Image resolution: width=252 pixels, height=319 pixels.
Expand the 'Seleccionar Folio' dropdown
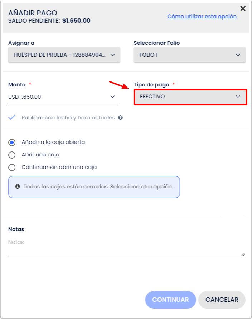point(189,55)
